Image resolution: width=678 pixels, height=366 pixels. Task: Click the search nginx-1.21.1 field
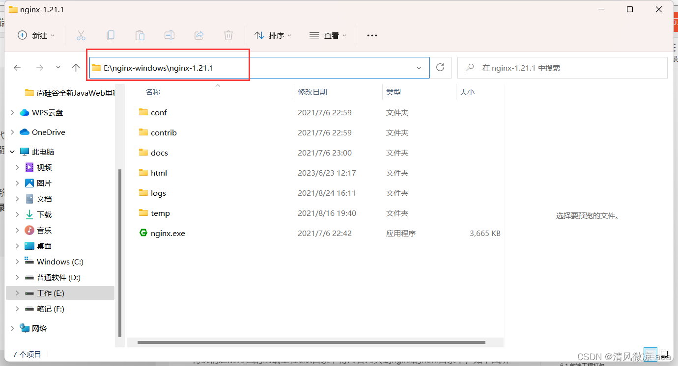[562, 68]
